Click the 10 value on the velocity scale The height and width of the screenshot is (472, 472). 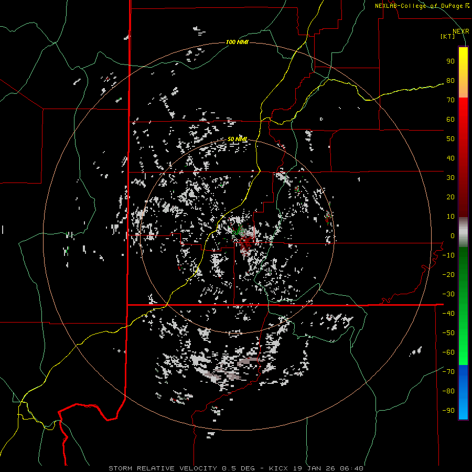click(450, 217)
